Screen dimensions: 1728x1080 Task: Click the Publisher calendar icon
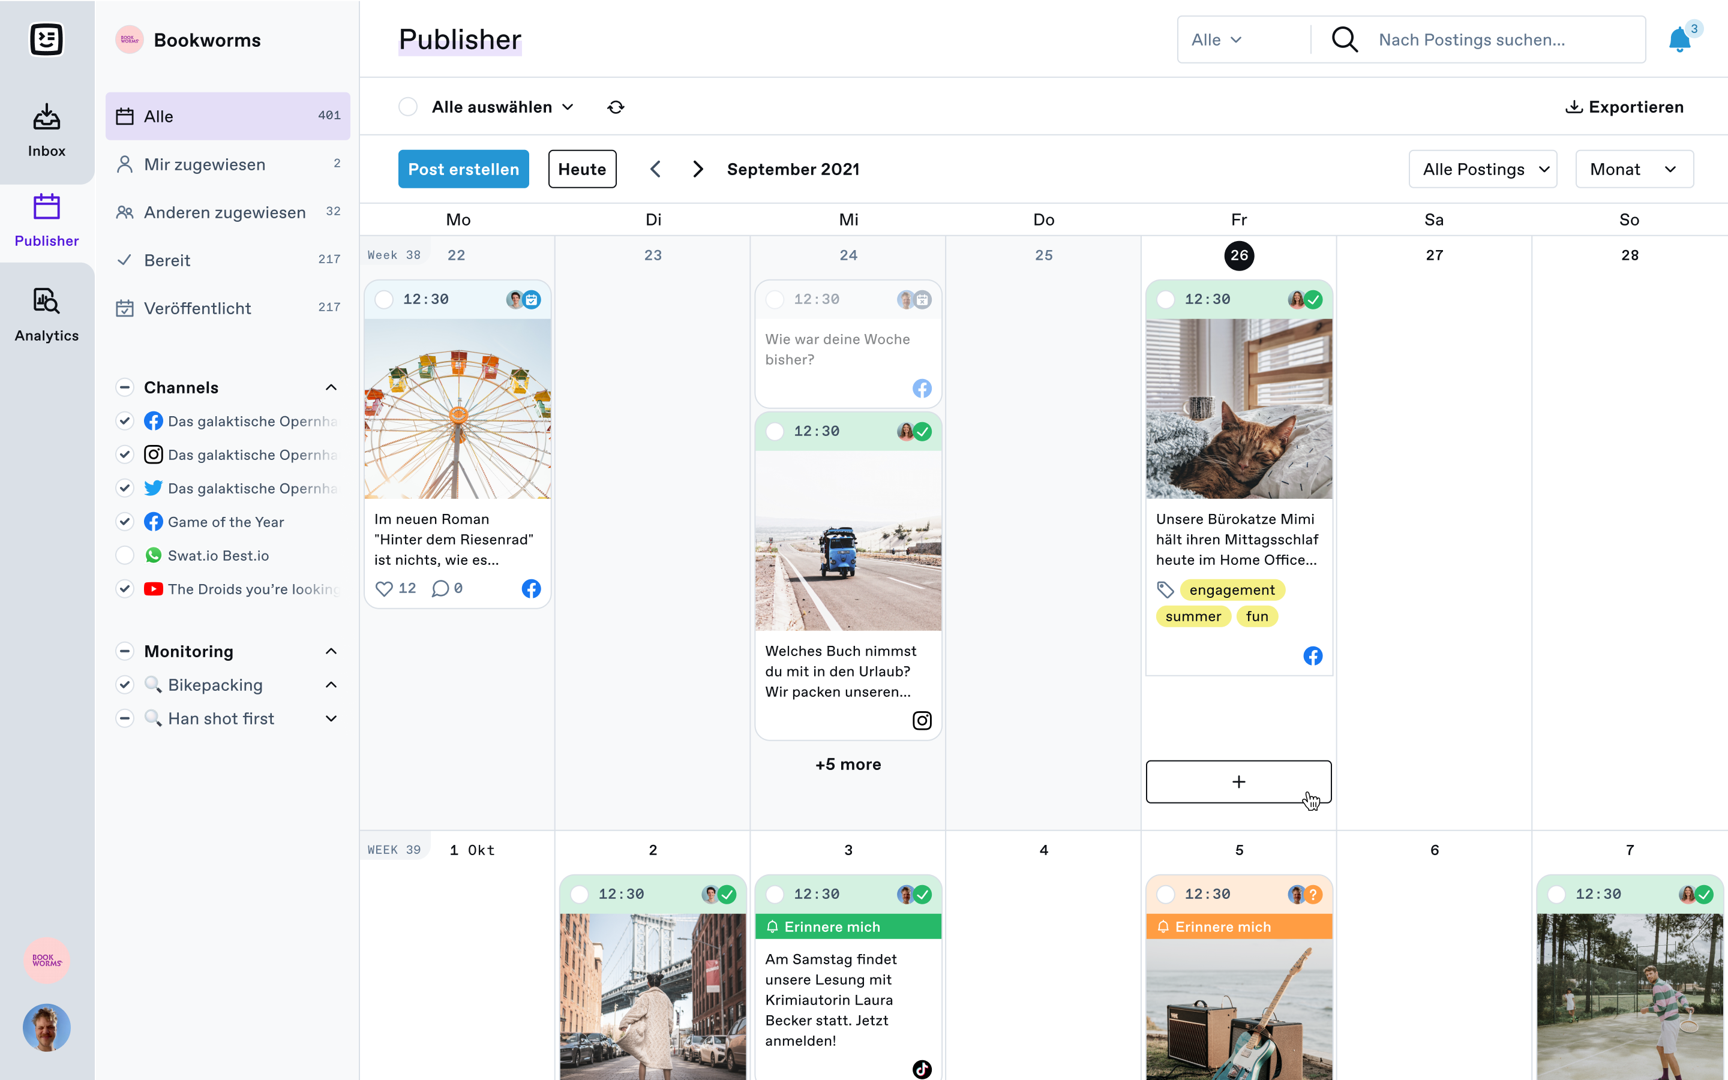46,208
